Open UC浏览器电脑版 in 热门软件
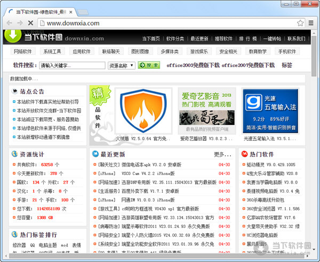Image resolution: width=320 pixels, height=262 pixels. click(x=262, y=235)
